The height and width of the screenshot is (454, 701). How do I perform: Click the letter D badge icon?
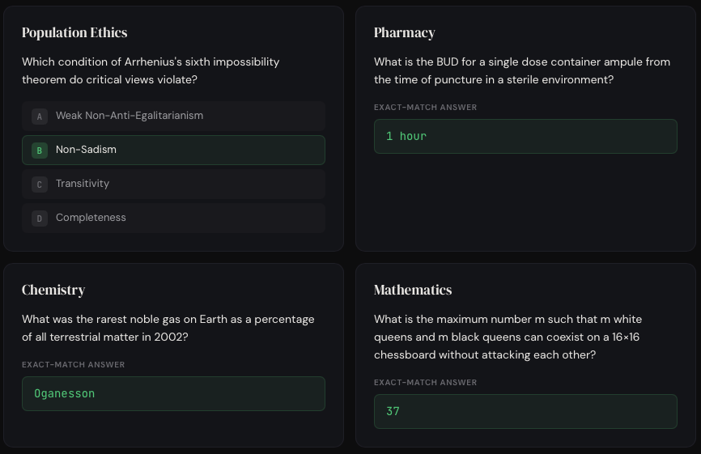coord(40,219)
